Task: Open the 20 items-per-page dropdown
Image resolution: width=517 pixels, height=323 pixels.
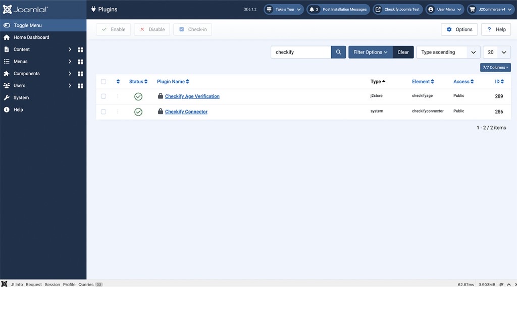Action: click(x=497, y=52)
